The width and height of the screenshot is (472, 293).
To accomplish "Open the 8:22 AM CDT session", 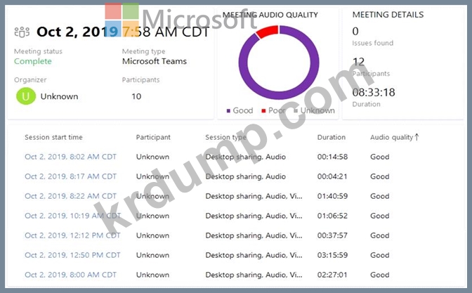I will [70, 197].
